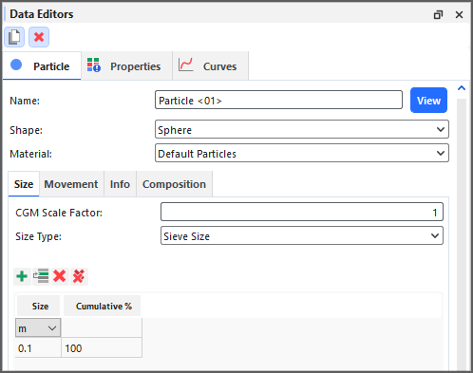The height and width of the screenshot is (373, 473).
Task: Click the remove all rows icon
Action: 79,276
